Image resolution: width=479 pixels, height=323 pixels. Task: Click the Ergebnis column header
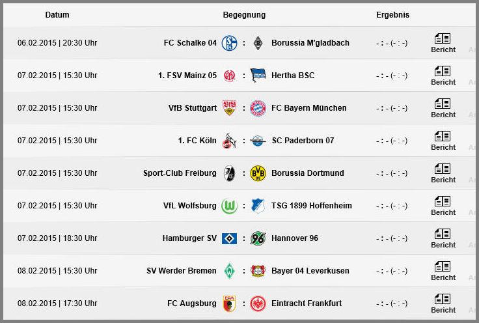tap(392, 15)
